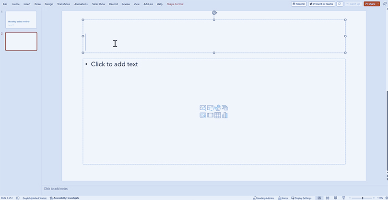The image size is (388, 200).
Task: Open the Help tab
Action: [160, 4]
